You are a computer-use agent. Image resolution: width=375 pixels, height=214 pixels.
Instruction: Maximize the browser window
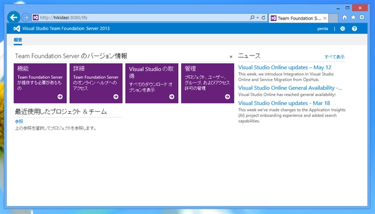click(x=347, y=8)
